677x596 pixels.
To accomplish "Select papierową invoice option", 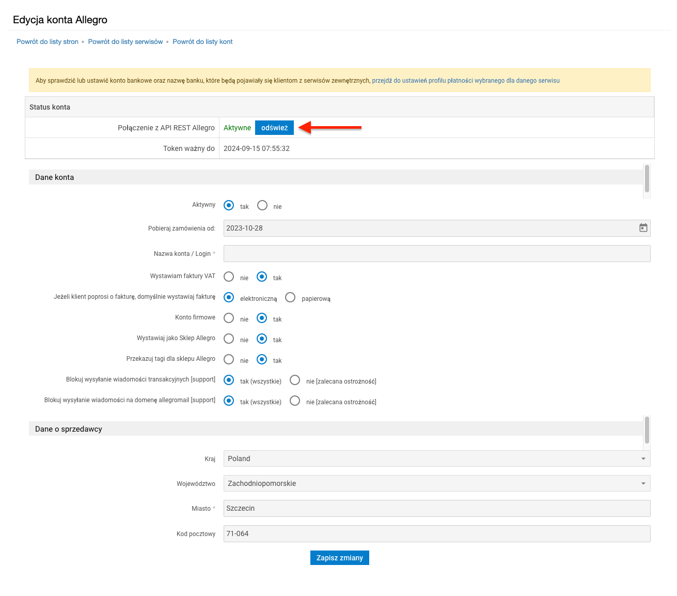I will coord(290,297).
